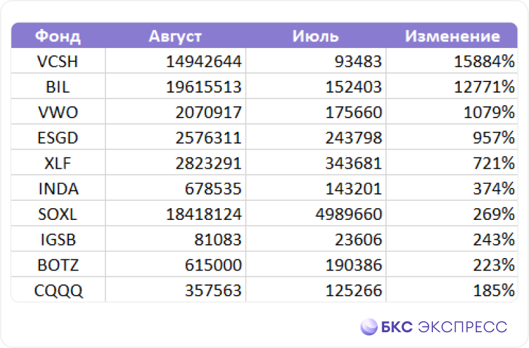Select the 185% change cell

coord(452,290)
